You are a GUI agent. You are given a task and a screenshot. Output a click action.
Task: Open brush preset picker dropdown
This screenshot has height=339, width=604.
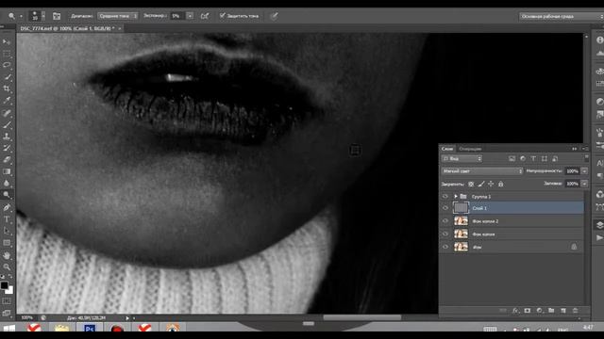(x=43, y=16)
